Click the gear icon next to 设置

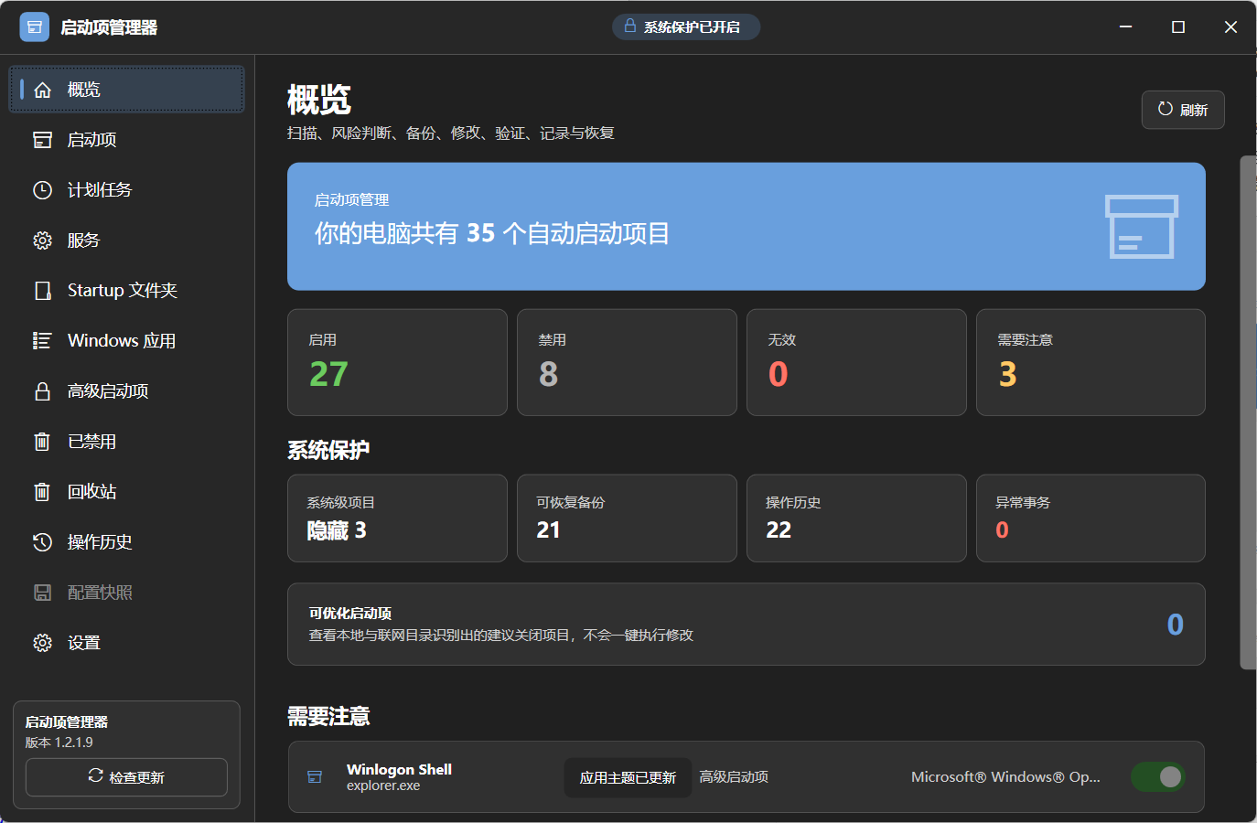pyautogui.click(x=42, y=643)
